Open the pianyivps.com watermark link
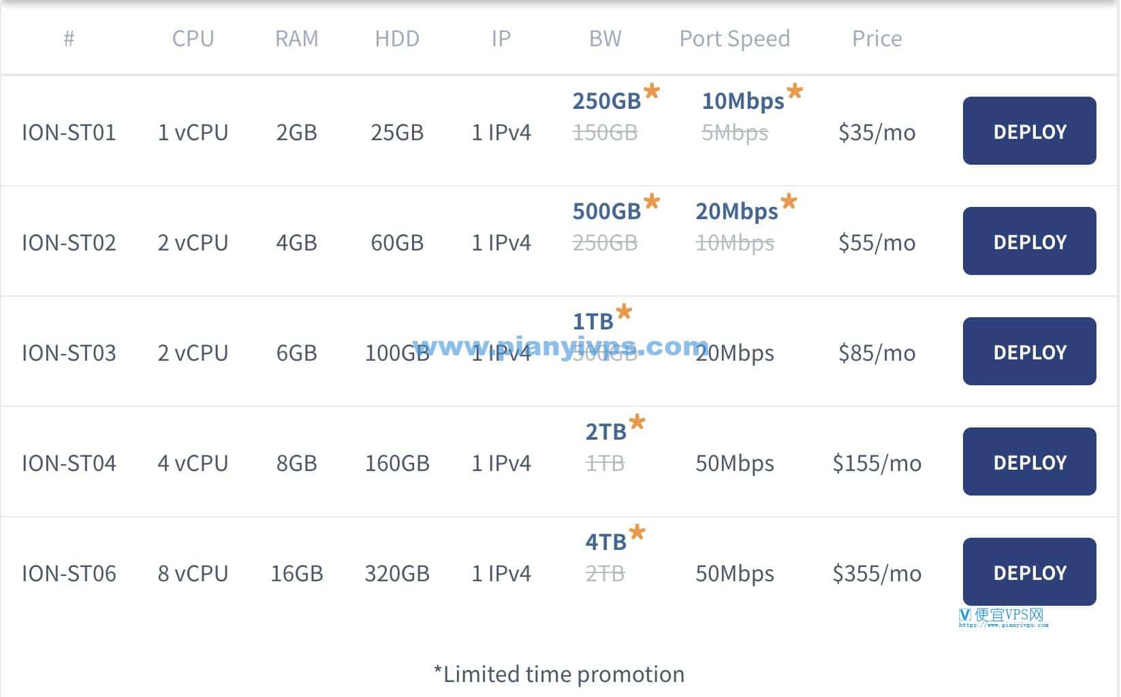This screenshot has height=697, width=1121. (x=560, y=346)
